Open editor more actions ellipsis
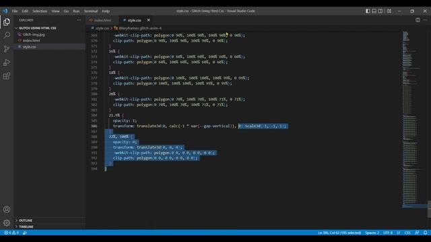 (x=425, y=19)
